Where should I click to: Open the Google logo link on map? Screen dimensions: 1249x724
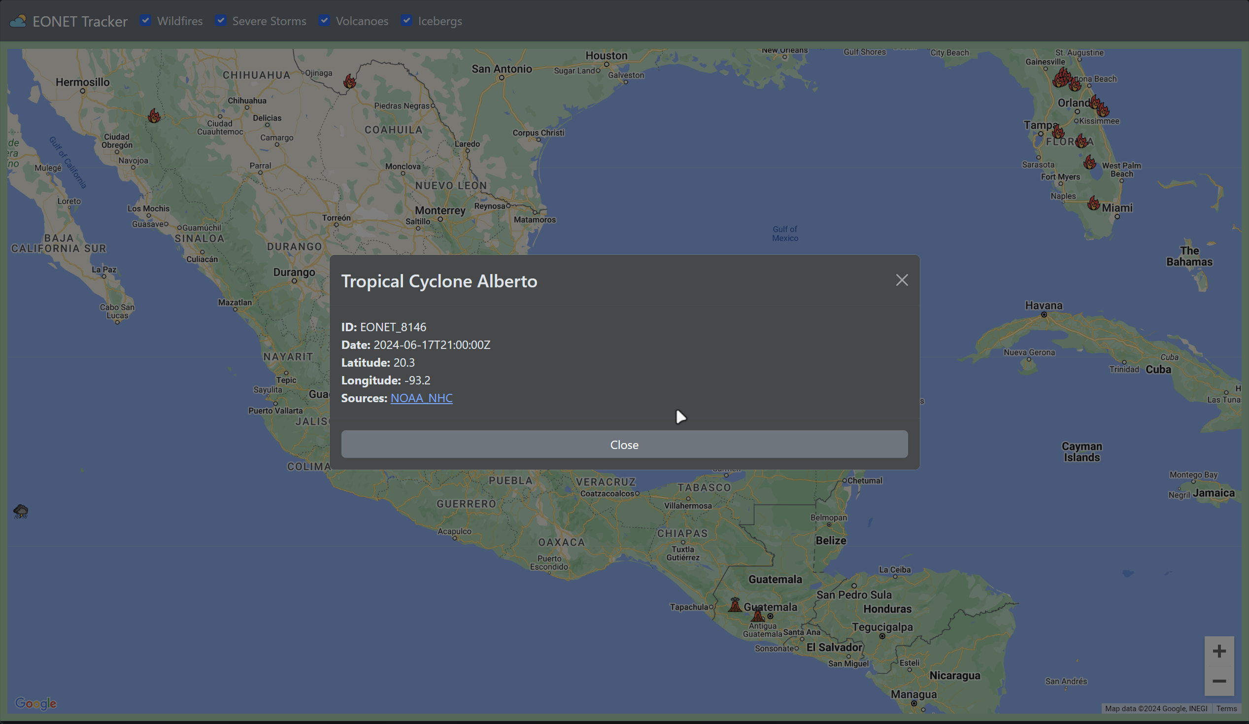(35, 703)
